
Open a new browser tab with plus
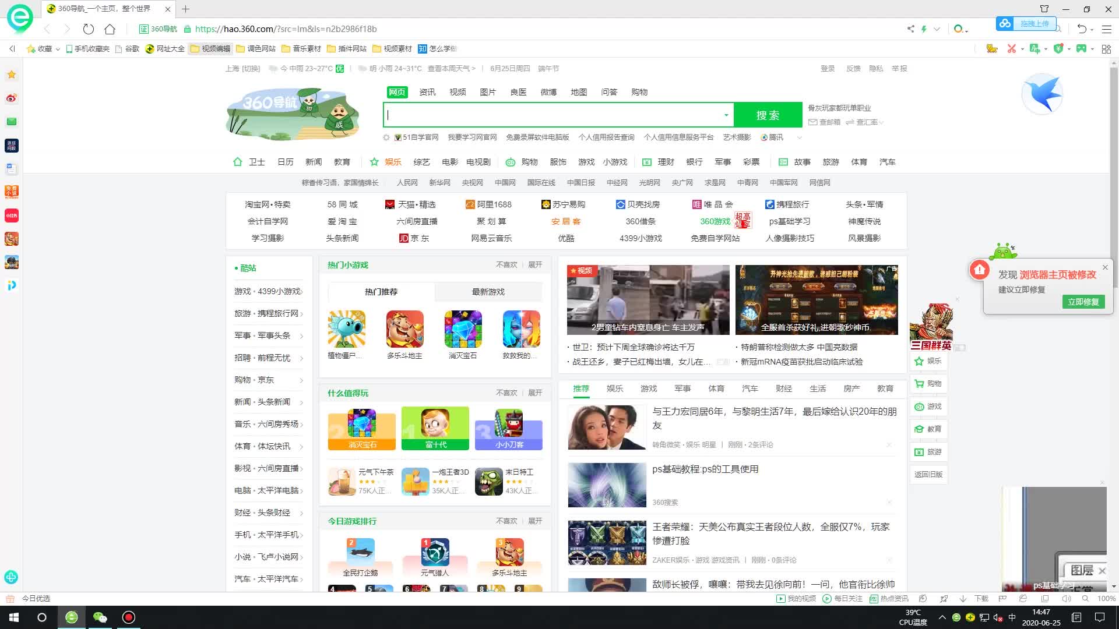185,9
